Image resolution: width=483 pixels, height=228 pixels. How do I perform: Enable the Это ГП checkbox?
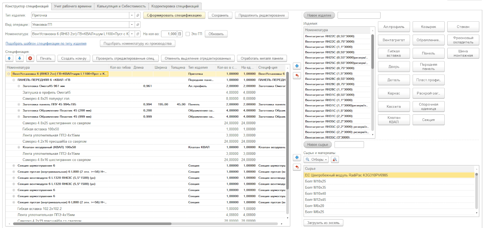point(188,34)
